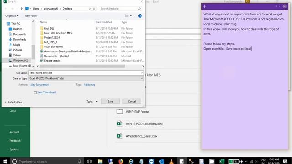Refresh the Desktop folder listing
292x164 pixels.
[94, 9]
